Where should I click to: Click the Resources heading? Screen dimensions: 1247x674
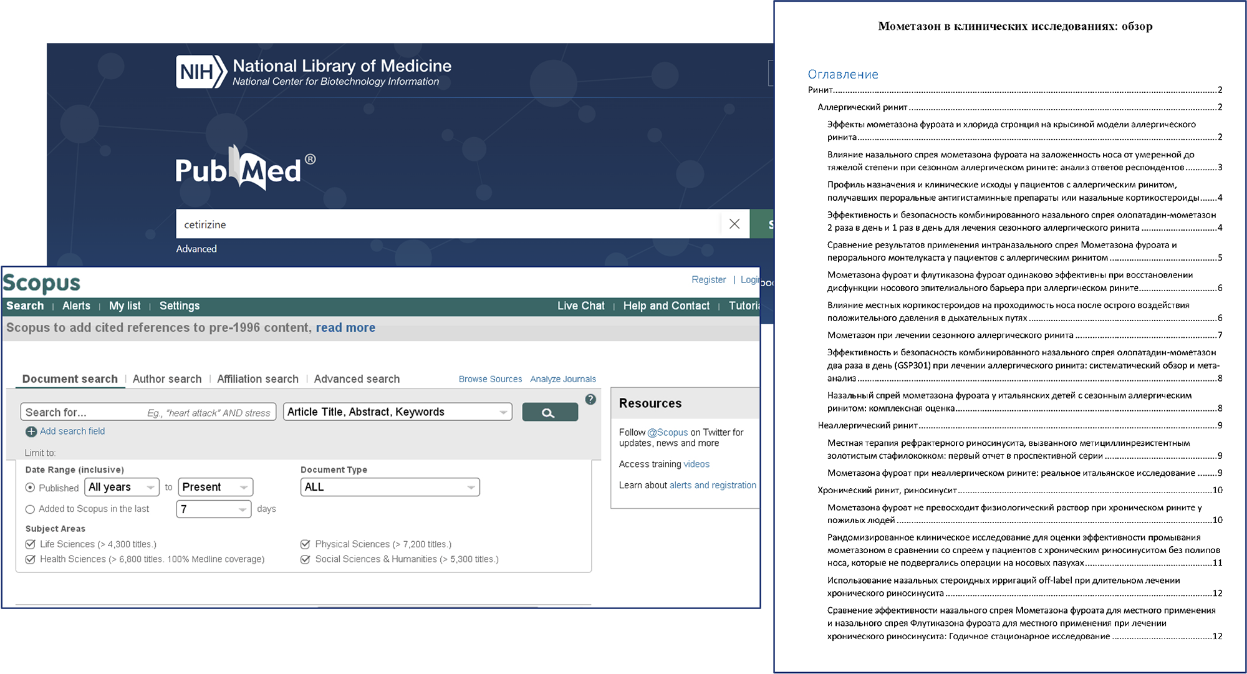point(650,403)
